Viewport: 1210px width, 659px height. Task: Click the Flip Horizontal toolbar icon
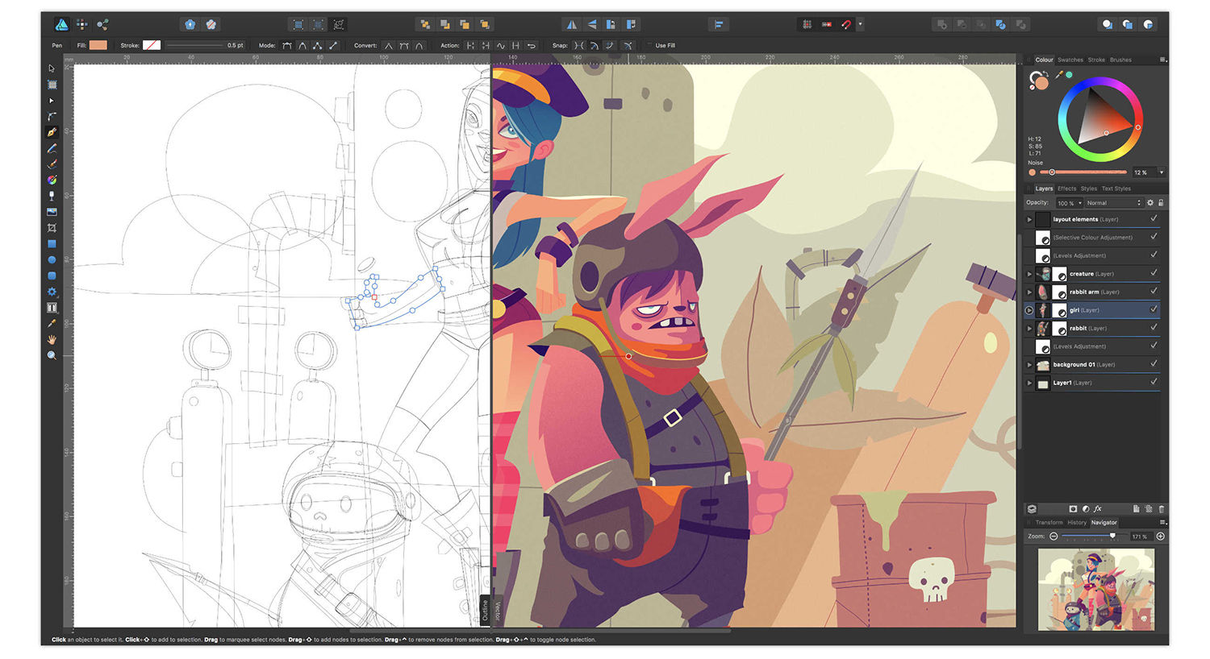click(572, 25)
